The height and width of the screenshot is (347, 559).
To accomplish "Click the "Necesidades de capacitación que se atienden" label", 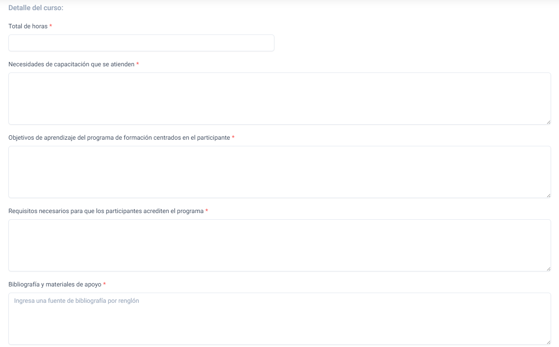I will pyautogui.click(x=71, y=65).
